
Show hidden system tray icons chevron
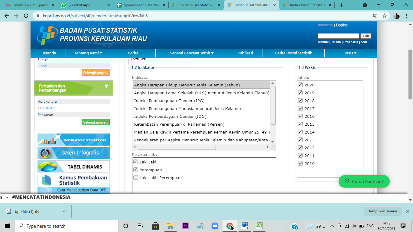click(332, 226)
